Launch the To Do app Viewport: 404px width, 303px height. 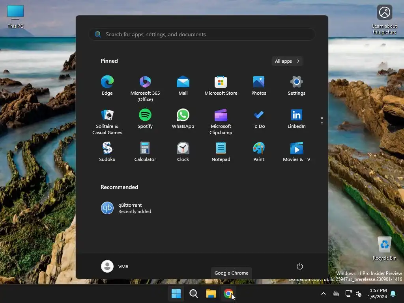coord(259,119)
